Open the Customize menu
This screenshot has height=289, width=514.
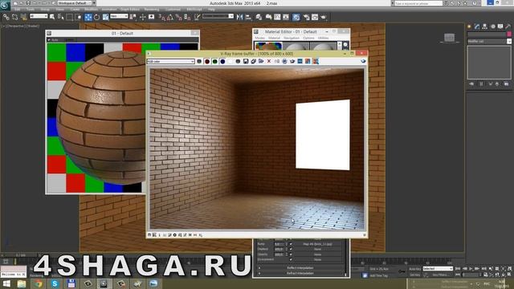coord(173,10)
